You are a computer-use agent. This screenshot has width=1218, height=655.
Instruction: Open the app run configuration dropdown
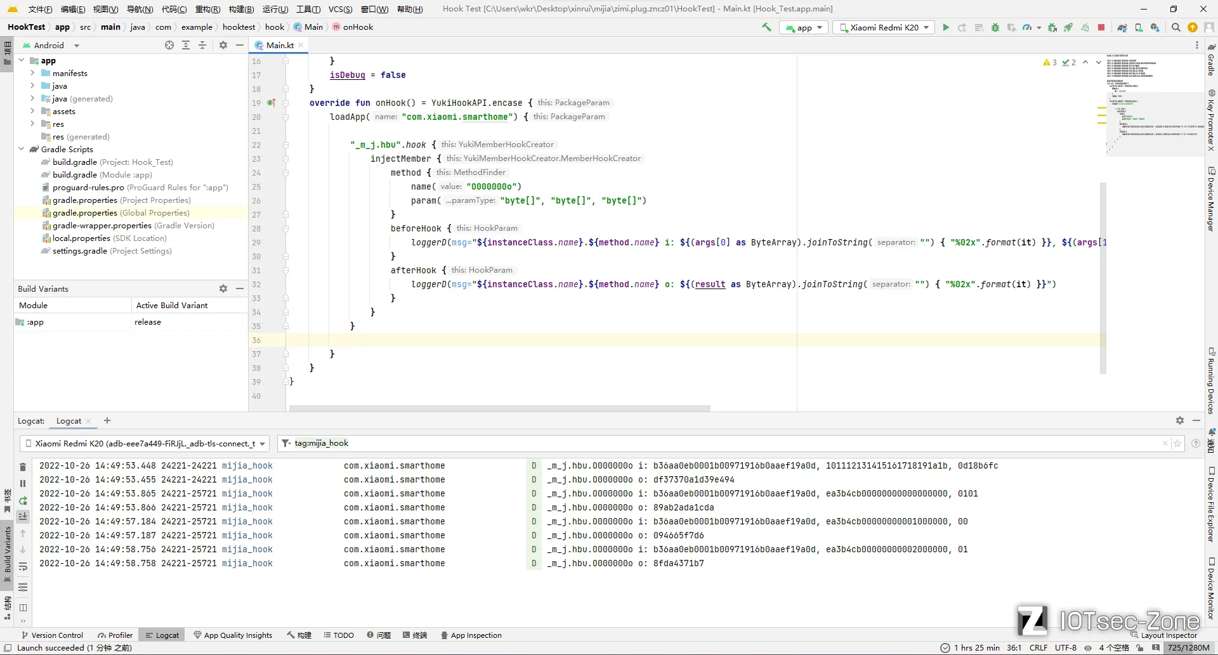[804, 27]
